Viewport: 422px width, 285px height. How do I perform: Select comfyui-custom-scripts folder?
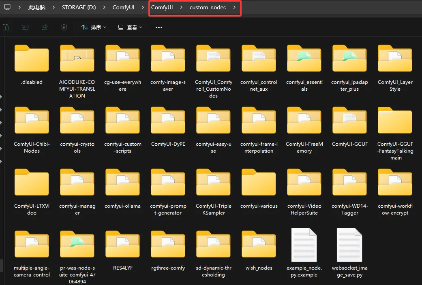click(123, 130)
